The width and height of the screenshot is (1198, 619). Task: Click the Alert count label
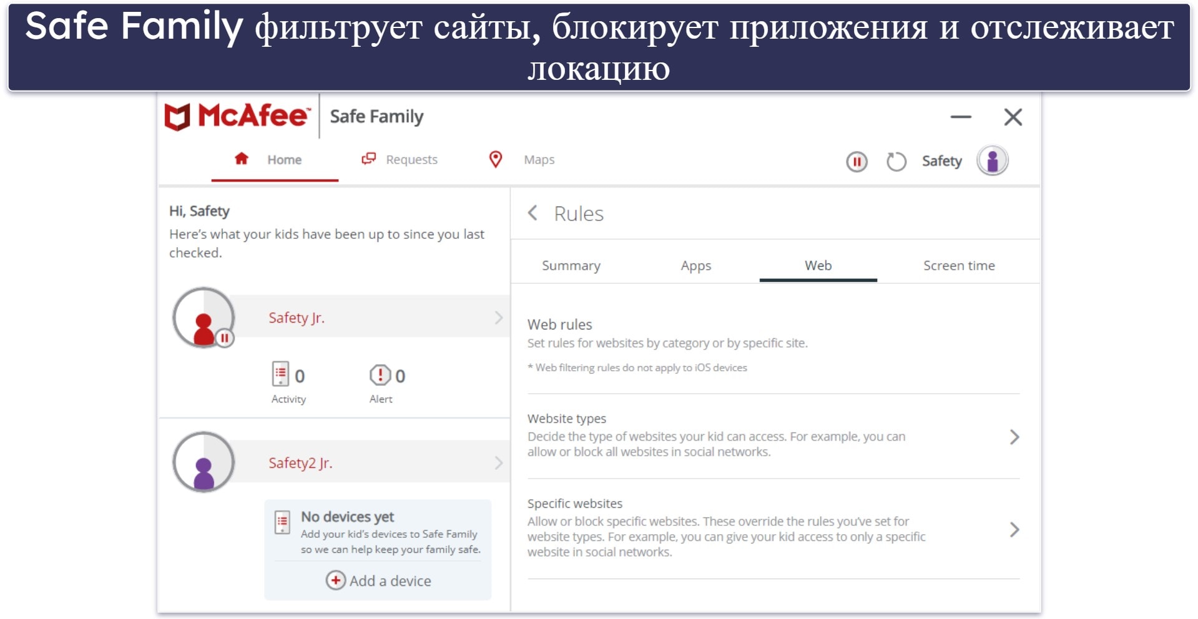pyautogui.click(x=381, y=399)
